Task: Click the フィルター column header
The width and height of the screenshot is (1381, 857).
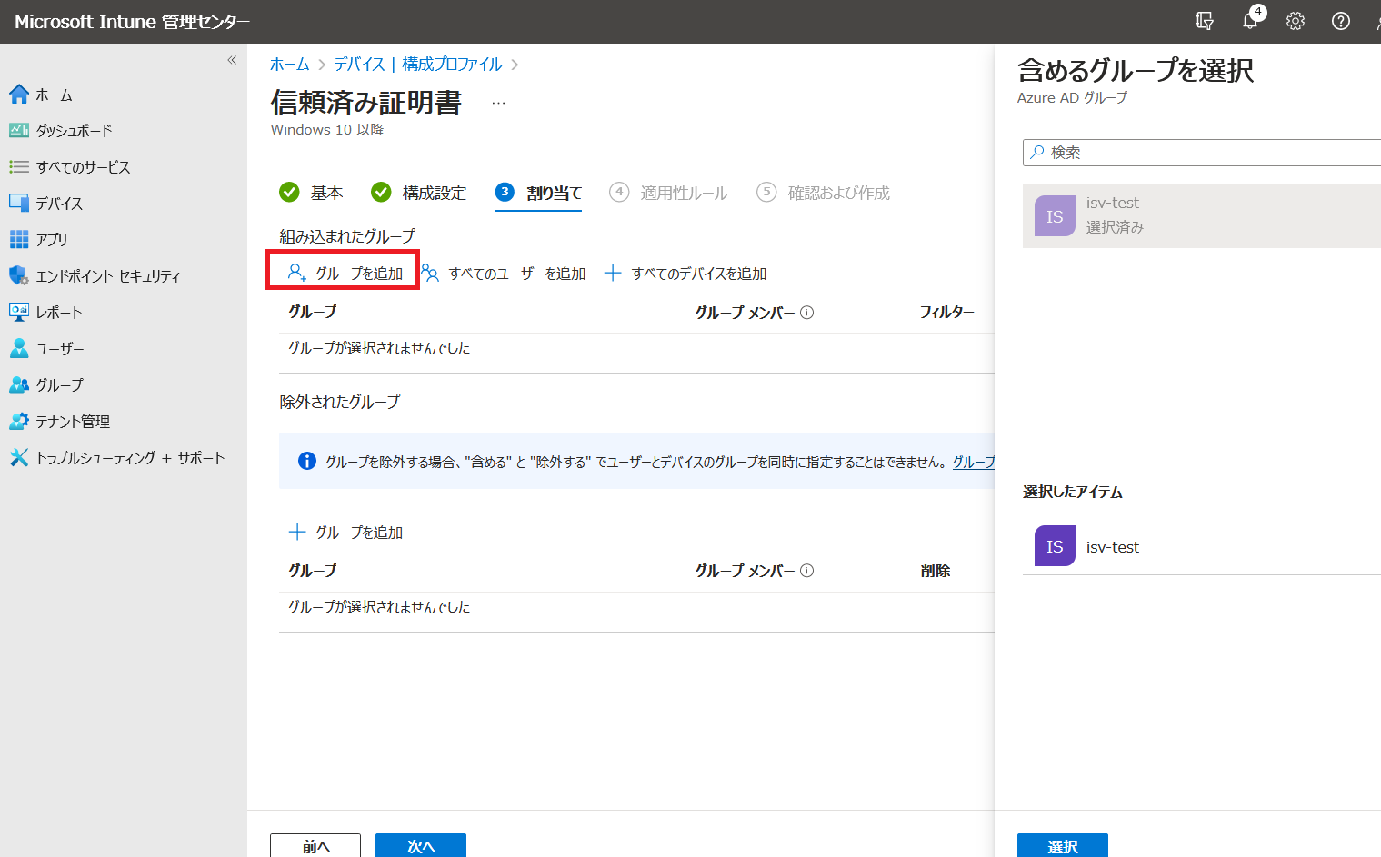Action: coord(946,312)
